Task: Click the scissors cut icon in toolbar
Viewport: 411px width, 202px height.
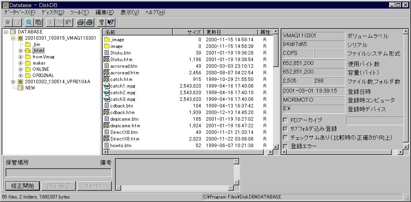Action: coord(50,23)
